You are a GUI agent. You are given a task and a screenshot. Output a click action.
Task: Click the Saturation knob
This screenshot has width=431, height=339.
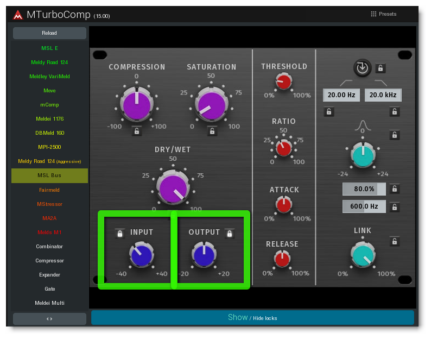click(211, 104)
